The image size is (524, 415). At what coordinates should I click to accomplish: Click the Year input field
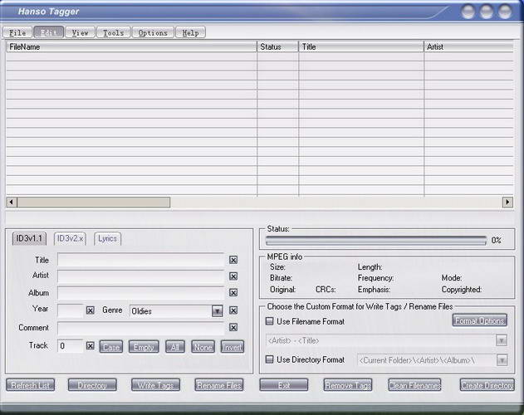point(71,310)
